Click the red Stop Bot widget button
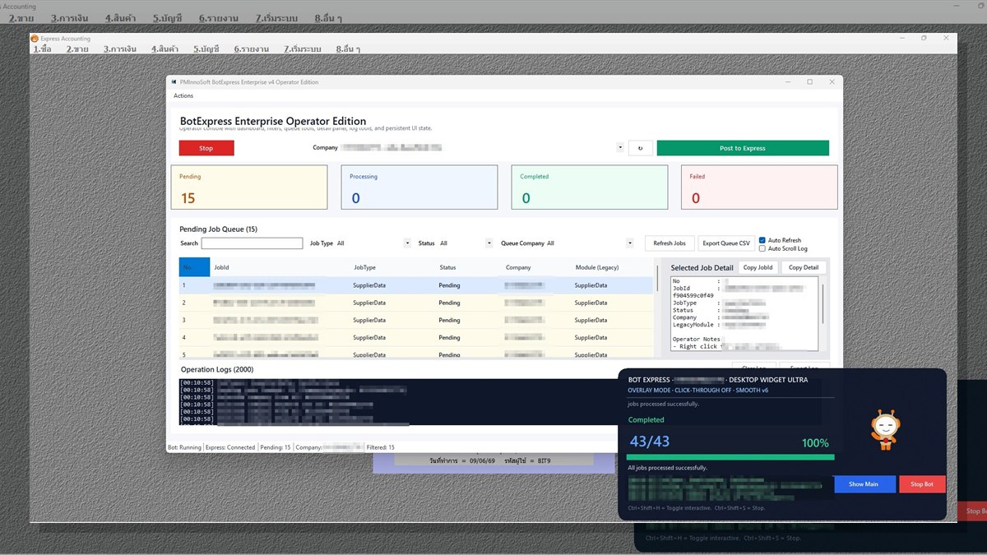Screen dimensions: 987x555 (922, 484)
